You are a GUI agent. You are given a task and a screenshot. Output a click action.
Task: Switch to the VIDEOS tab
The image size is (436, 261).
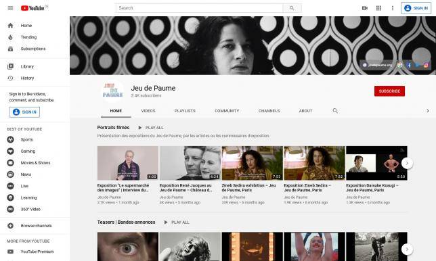[148, 111]
